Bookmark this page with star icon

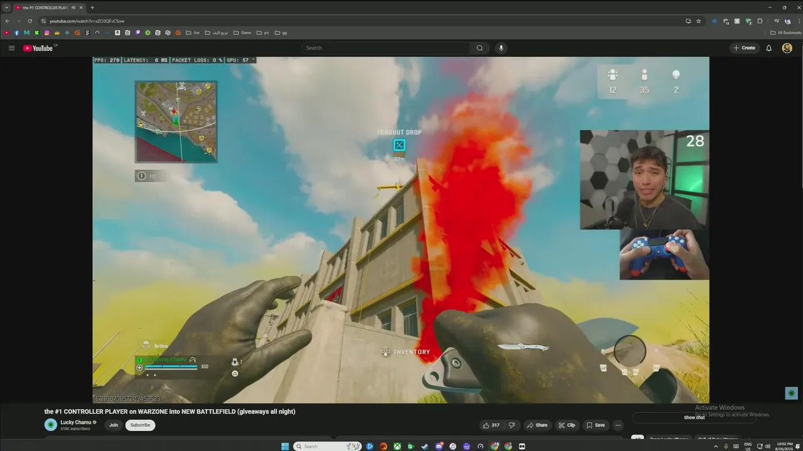698,21
